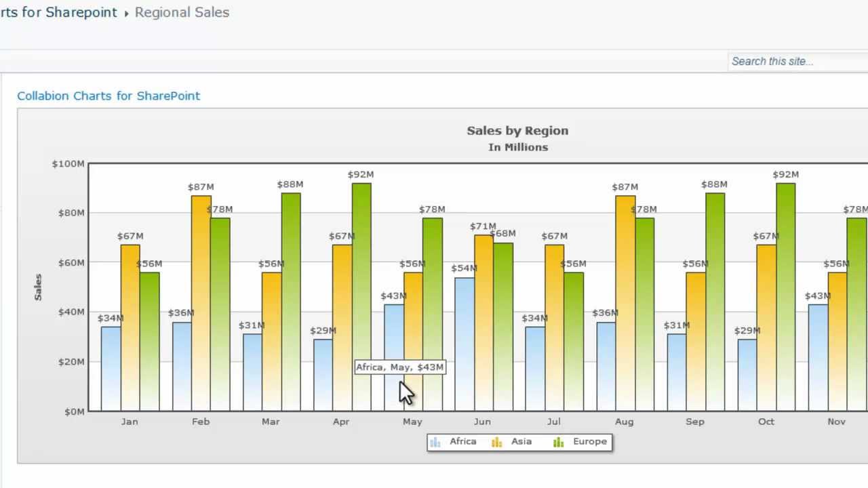This screenshot has width=868, height=488.
Task: Click the Oct x-axis label
Action: 766,422
